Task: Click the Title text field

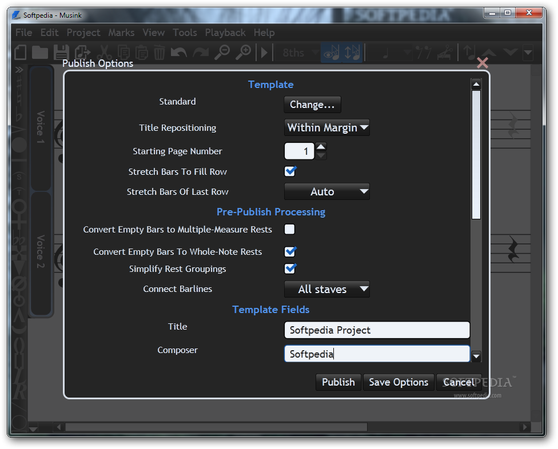Action: pos(377,330)
